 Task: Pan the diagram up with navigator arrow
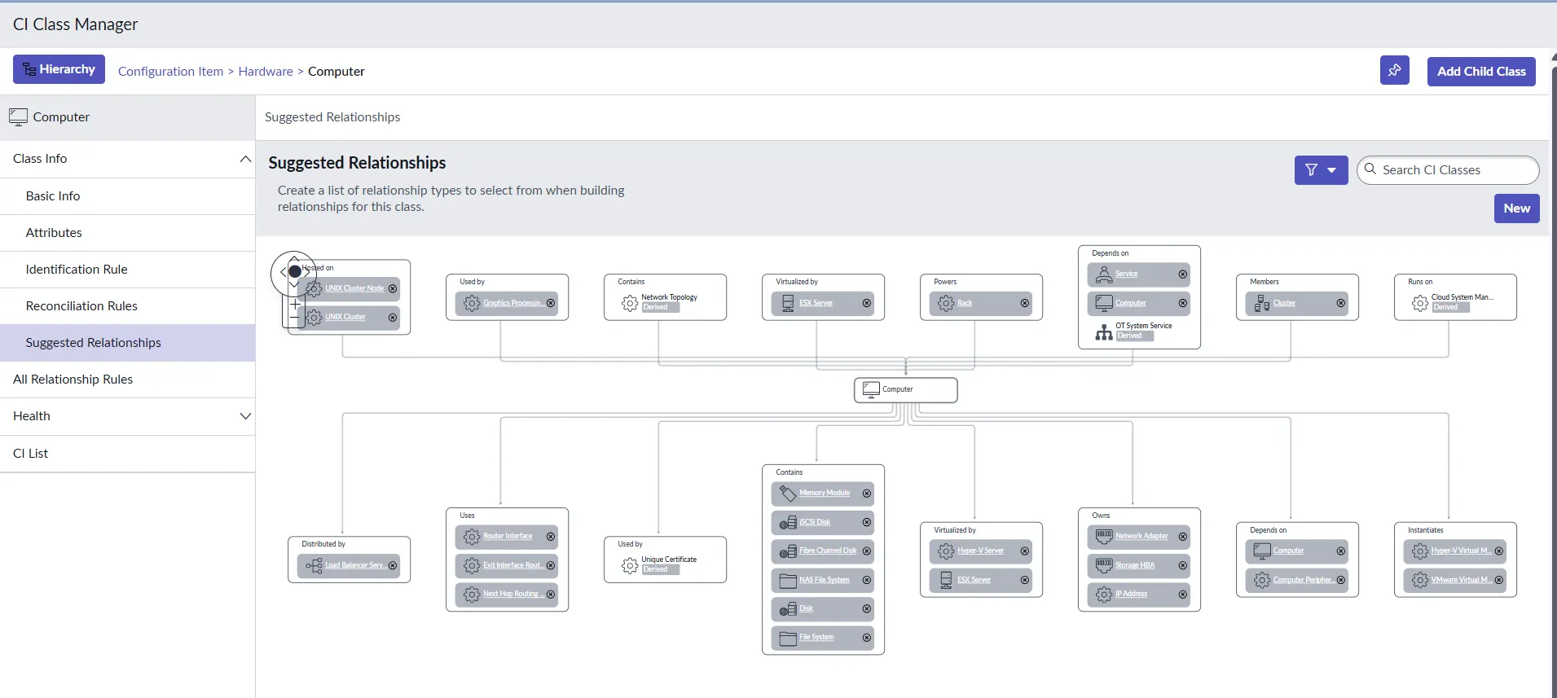(294, 259)
